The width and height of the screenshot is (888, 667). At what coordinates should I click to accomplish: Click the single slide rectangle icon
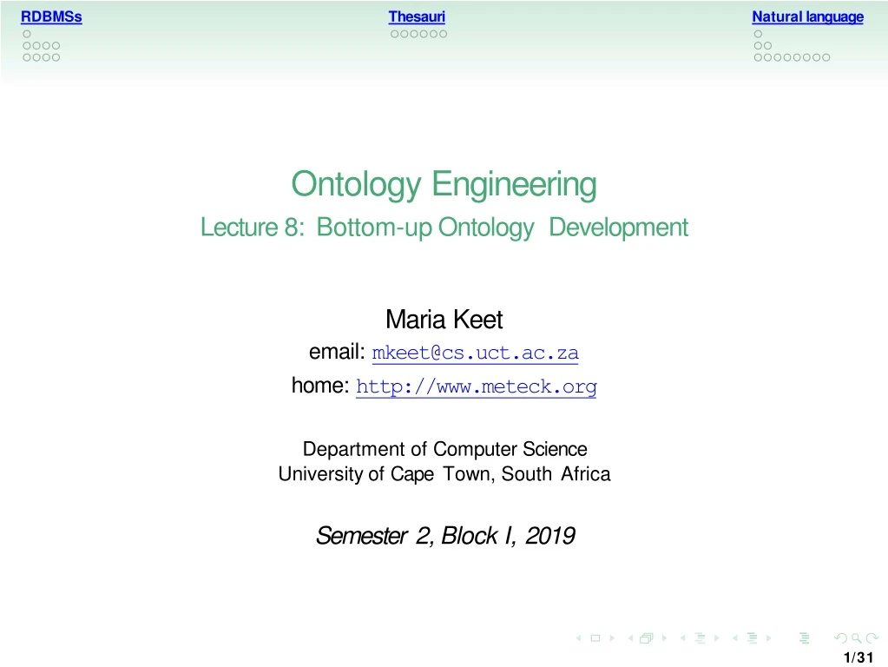[595, 638]
